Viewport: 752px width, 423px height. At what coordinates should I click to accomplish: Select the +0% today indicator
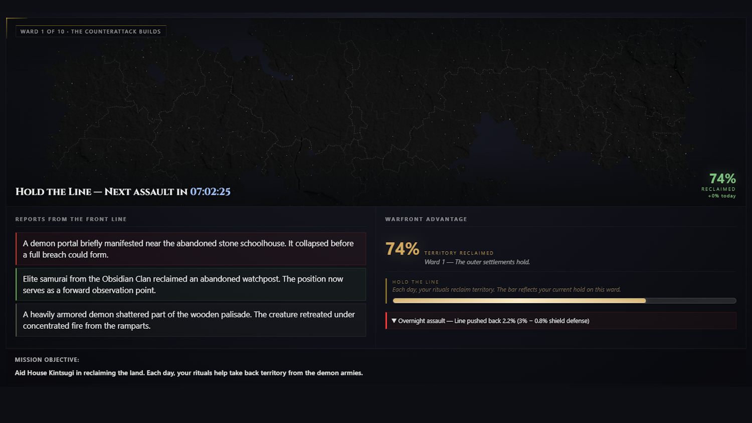[x=720, y=195]
